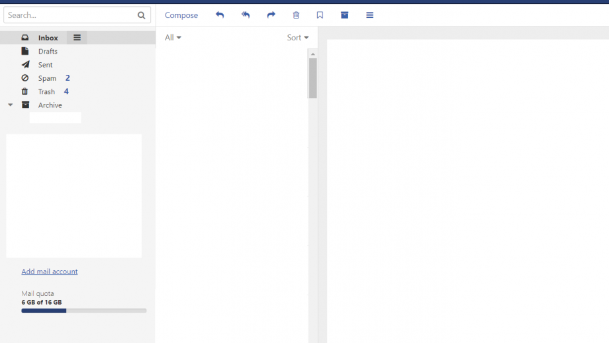
Task: Click the Inbox tray icon
Action: [25, 37]
